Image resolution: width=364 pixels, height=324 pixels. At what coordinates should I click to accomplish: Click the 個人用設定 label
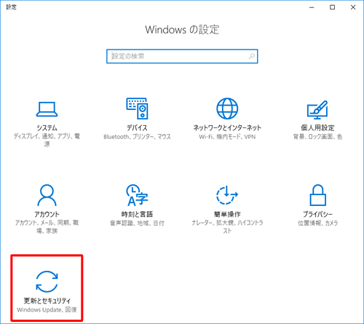pyautogui.click(x=317, y=127)
